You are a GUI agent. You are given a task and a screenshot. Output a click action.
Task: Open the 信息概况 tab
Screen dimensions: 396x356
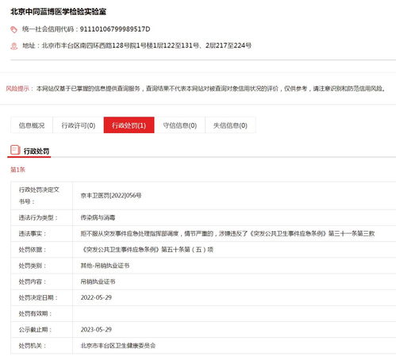[x=32, y=125]
